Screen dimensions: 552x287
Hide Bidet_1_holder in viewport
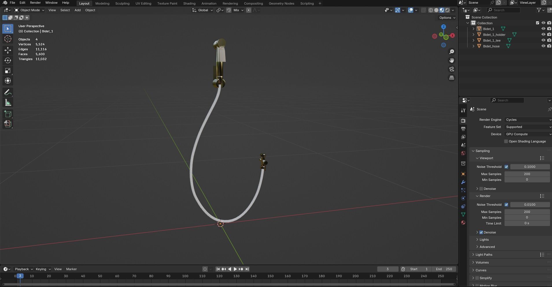(x=543, y=34)
